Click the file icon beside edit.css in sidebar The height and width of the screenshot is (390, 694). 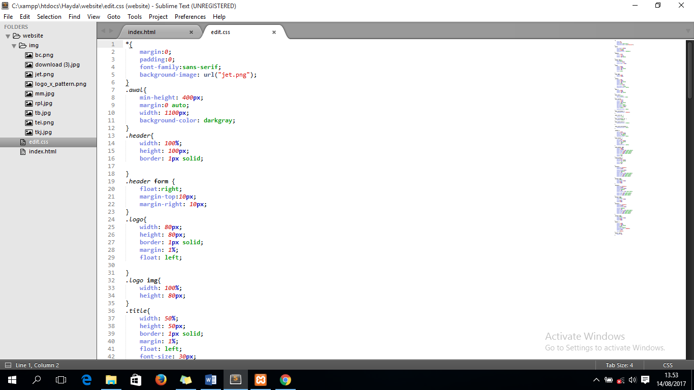pyautogui.click(x=23, y=142)
